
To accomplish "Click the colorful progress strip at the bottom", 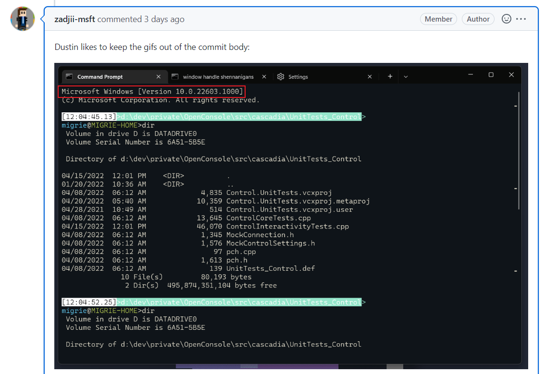I will (x=257, y=367).
